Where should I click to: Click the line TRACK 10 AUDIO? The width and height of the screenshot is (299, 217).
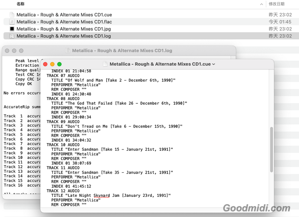pos(63,145)
